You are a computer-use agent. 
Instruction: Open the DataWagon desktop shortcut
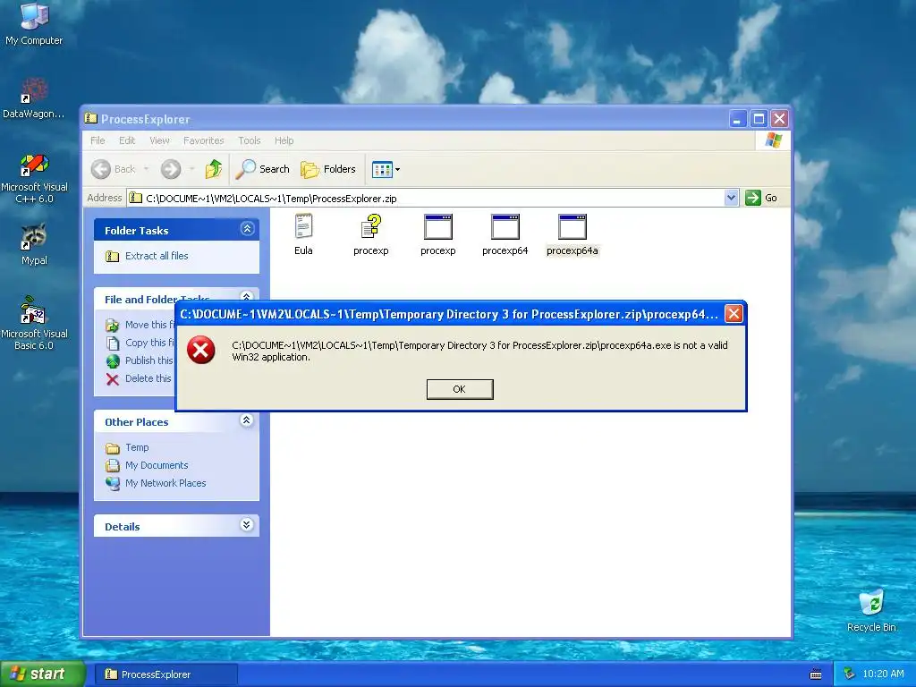pos(34,98)
